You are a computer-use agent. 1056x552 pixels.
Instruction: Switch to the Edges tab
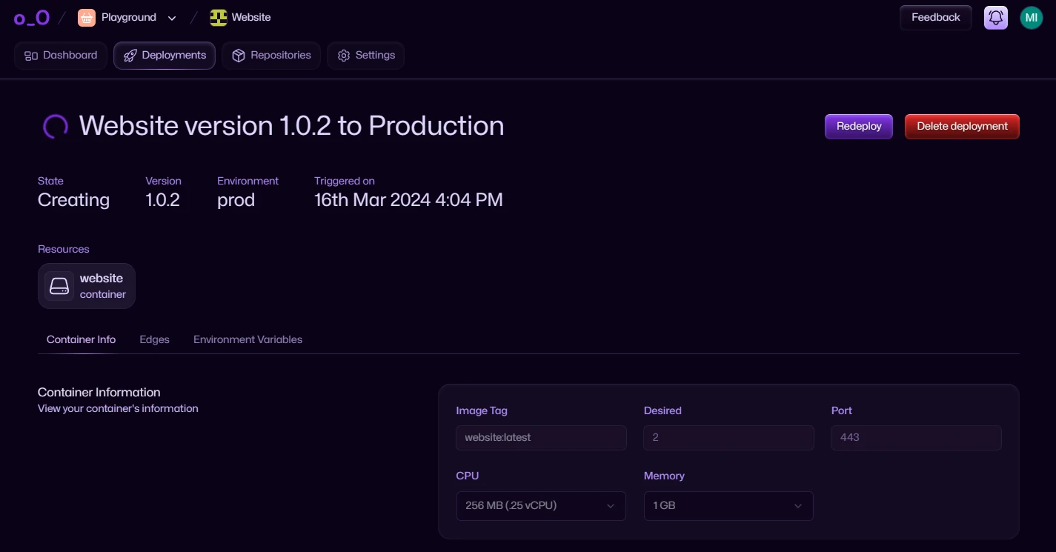coord(154,339)
